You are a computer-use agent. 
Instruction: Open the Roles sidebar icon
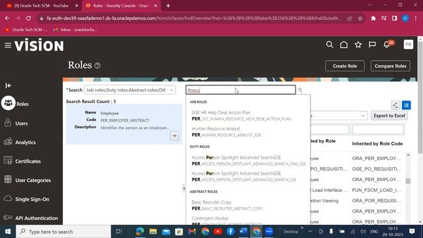8,103
